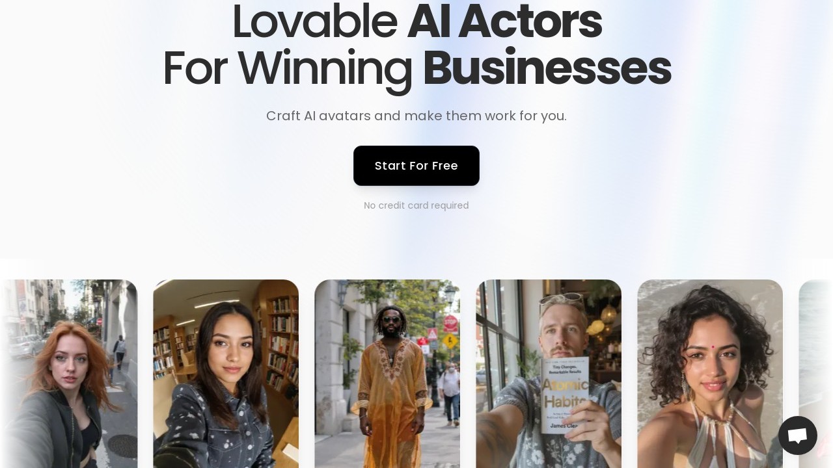Click the bold AI Actors headline text

(x=504, y=21)
